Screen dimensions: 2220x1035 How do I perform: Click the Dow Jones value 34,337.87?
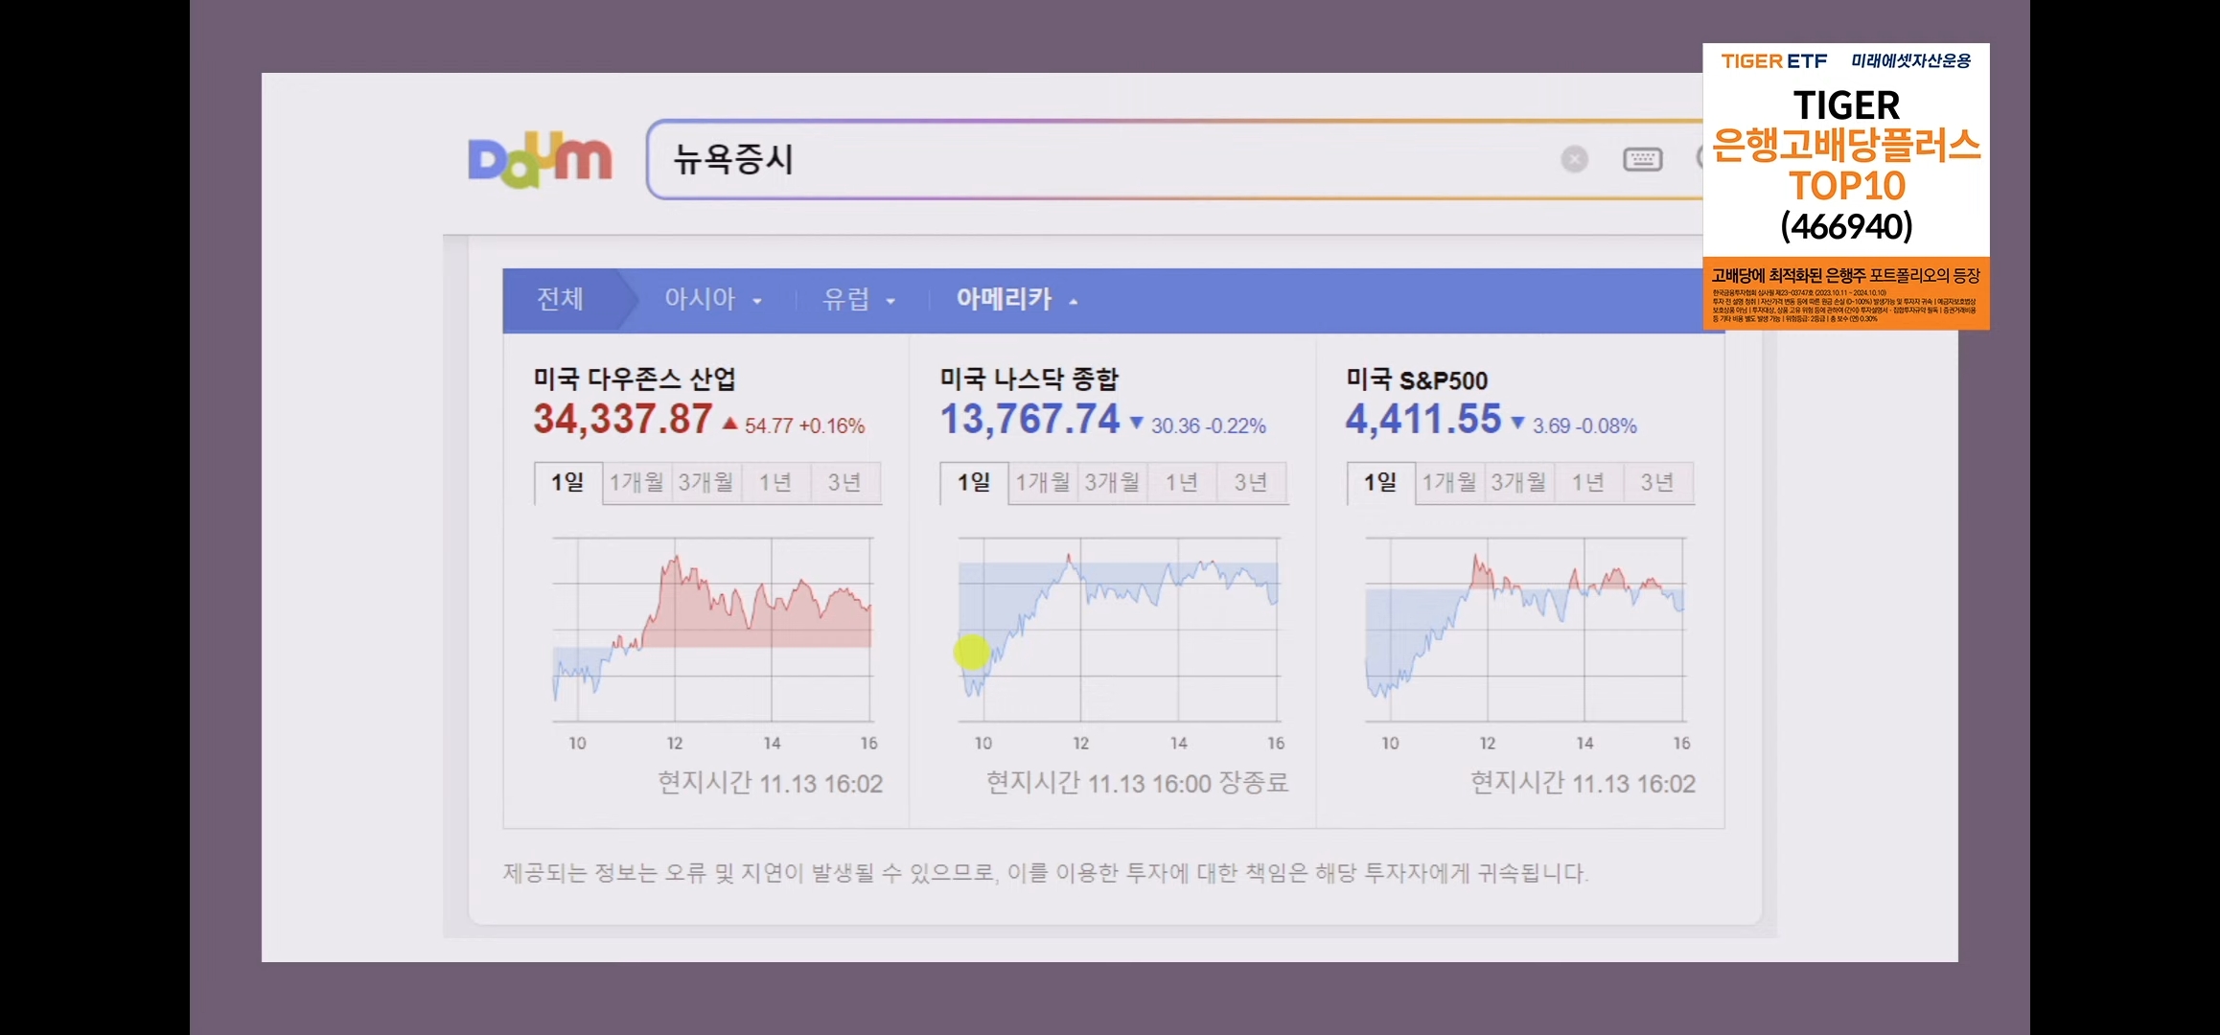click(x=623, y=420)
